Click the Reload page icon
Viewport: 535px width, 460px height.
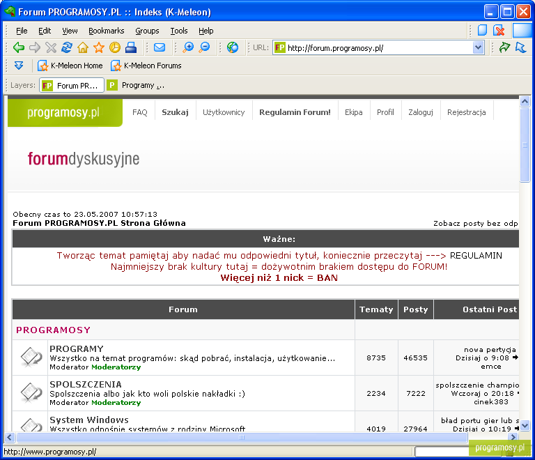pyautogui.click(x=67, y=47)
